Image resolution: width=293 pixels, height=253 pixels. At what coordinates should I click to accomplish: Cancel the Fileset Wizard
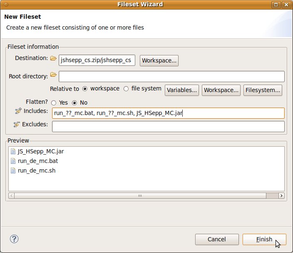click(216, 239)
